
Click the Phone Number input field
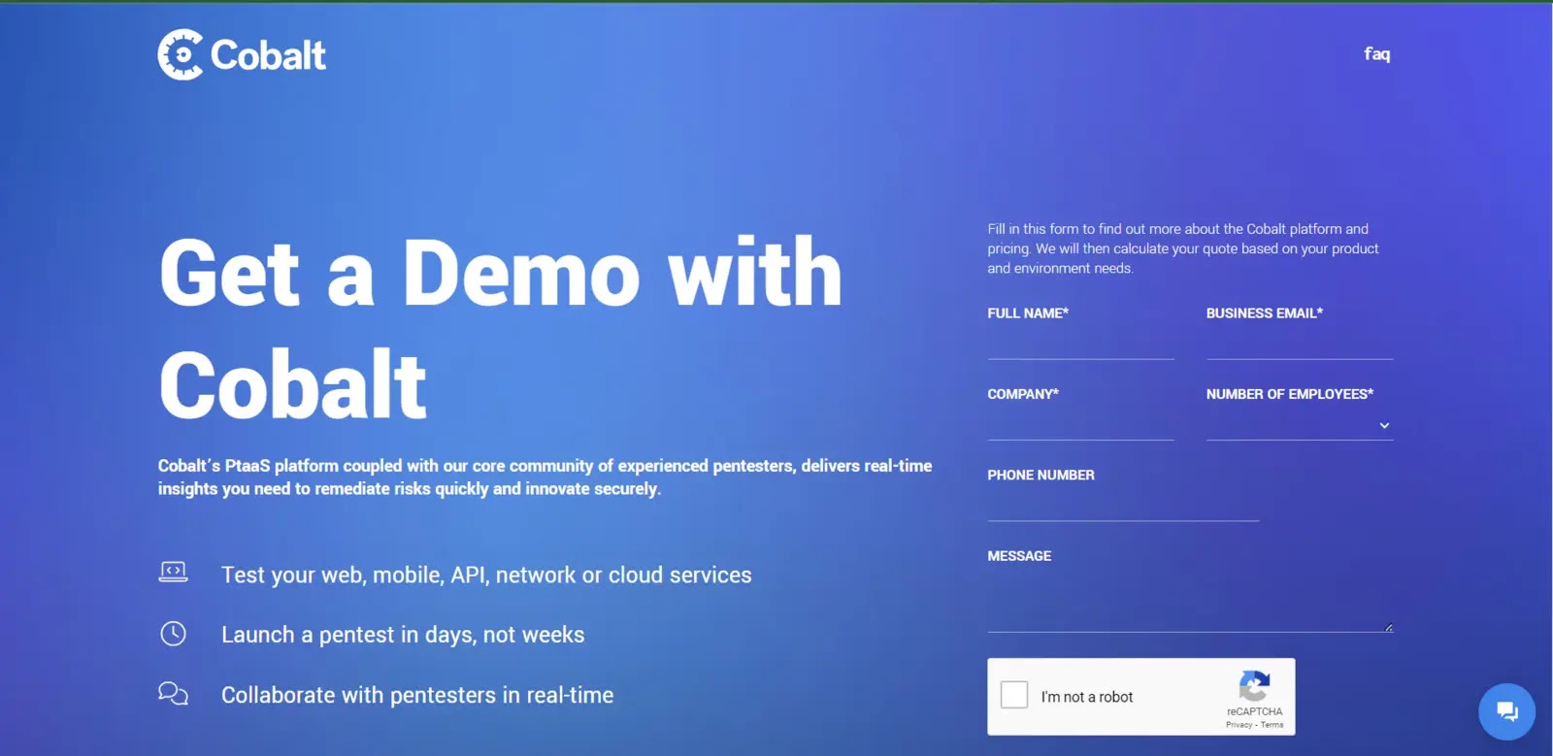(x=1123, y=505)
